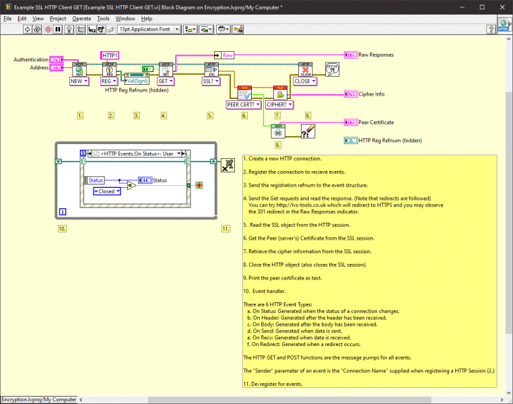This screenshot has width=513, height=404.
Task: Click the Raw Responses indicator terminal
Action: click(x=350, y=55)
